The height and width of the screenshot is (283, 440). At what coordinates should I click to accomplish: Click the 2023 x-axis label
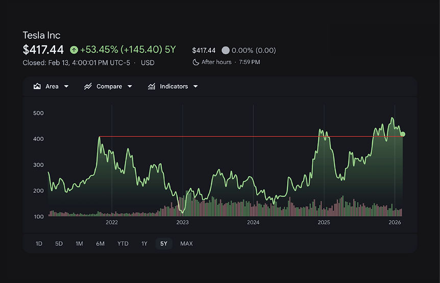(x=182, y=222)
